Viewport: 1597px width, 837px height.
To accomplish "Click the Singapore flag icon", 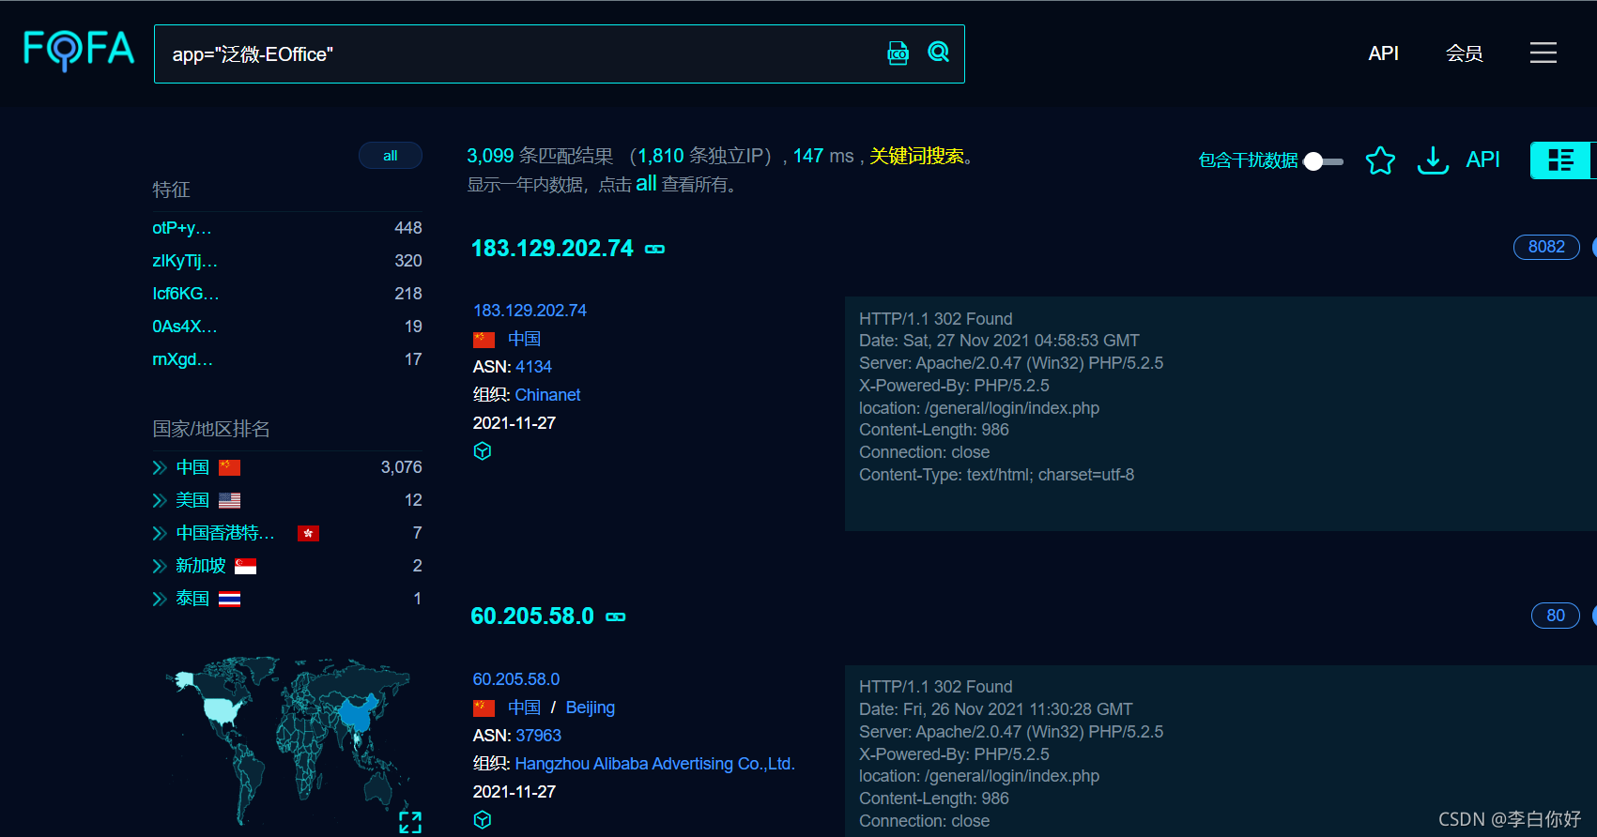I will point(246,566).
